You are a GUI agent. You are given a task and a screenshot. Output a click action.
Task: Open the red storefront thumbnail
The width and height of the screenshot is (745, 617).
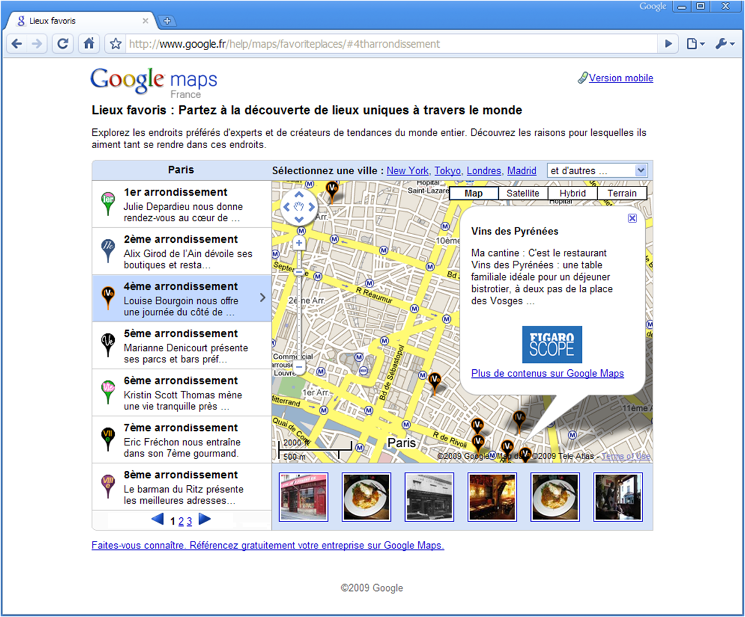(x=303, y=497)
